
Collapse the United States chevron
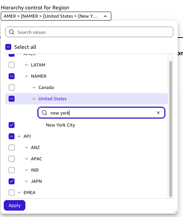coord(34,99)
